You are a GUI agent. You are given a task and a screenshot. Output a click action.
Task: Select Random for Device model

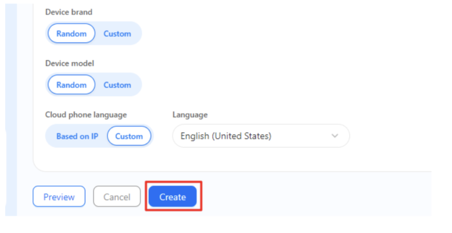coord(71,85)
